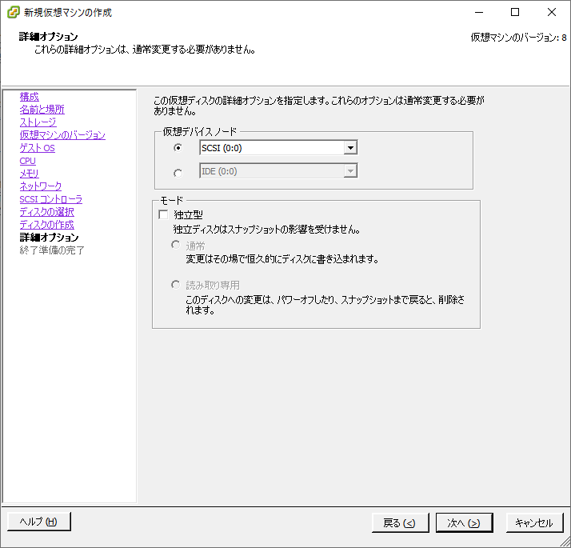The height and width of the screenshot is (548, 571).
Task: Click the current 詳細オプション step in sidebar
Action: 49,238
